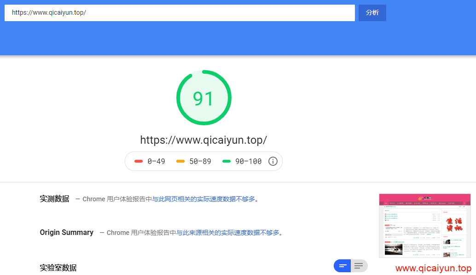Open the link about insufficient origin speed data
Screen dimensions: 476x275
point(228,233)
